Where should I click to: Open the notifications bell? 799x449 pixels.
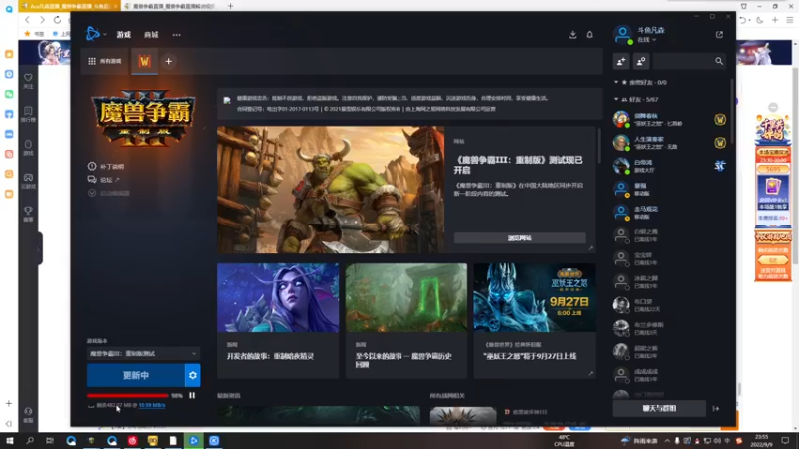point(589,35)
